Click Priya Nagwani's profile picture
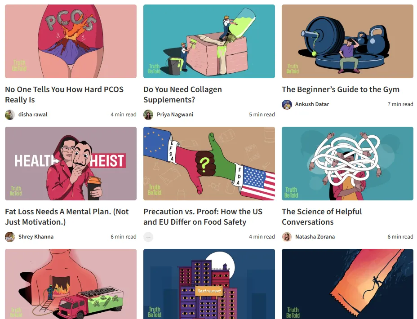 click(148, 115)
